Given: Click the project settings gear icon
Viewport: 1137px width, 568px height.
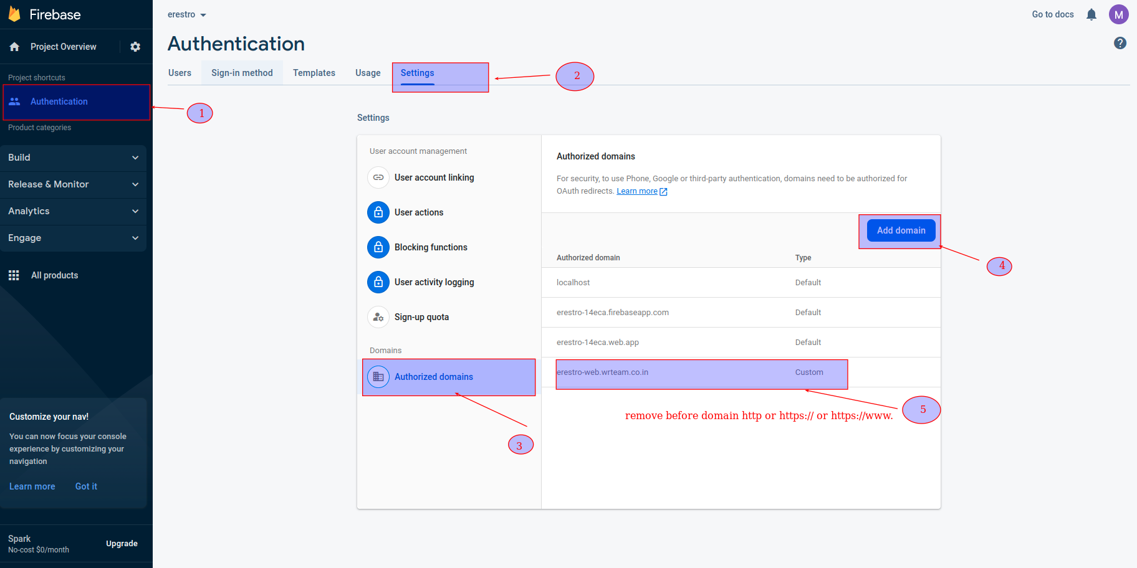Looking at the screenshot, I should coord(135,46).
